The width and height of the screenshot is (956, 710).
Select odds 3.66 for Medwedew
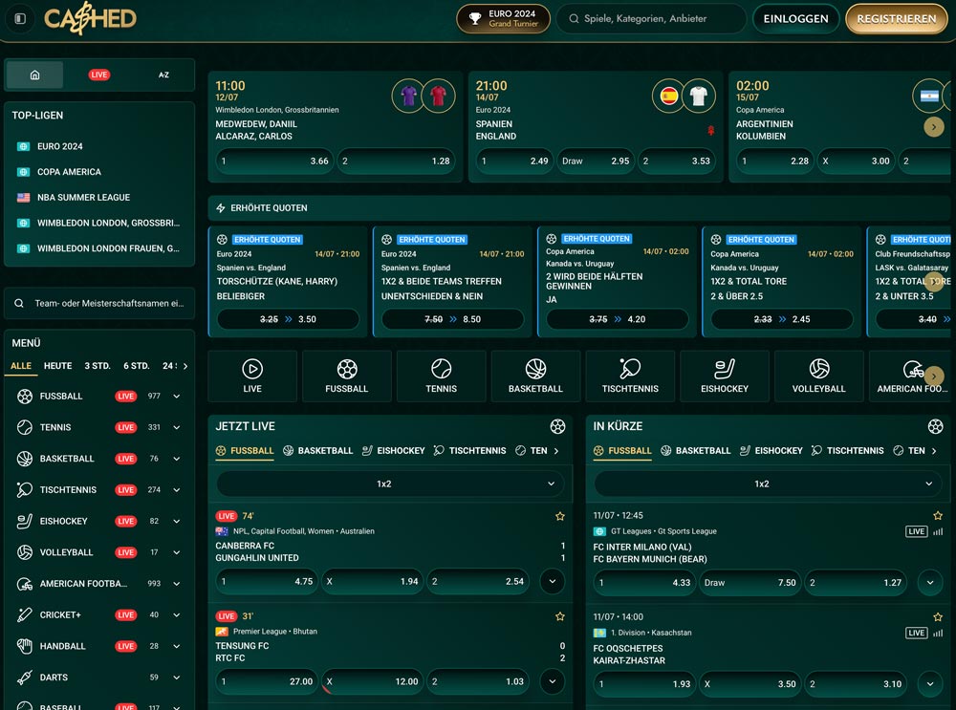[274, 161]
